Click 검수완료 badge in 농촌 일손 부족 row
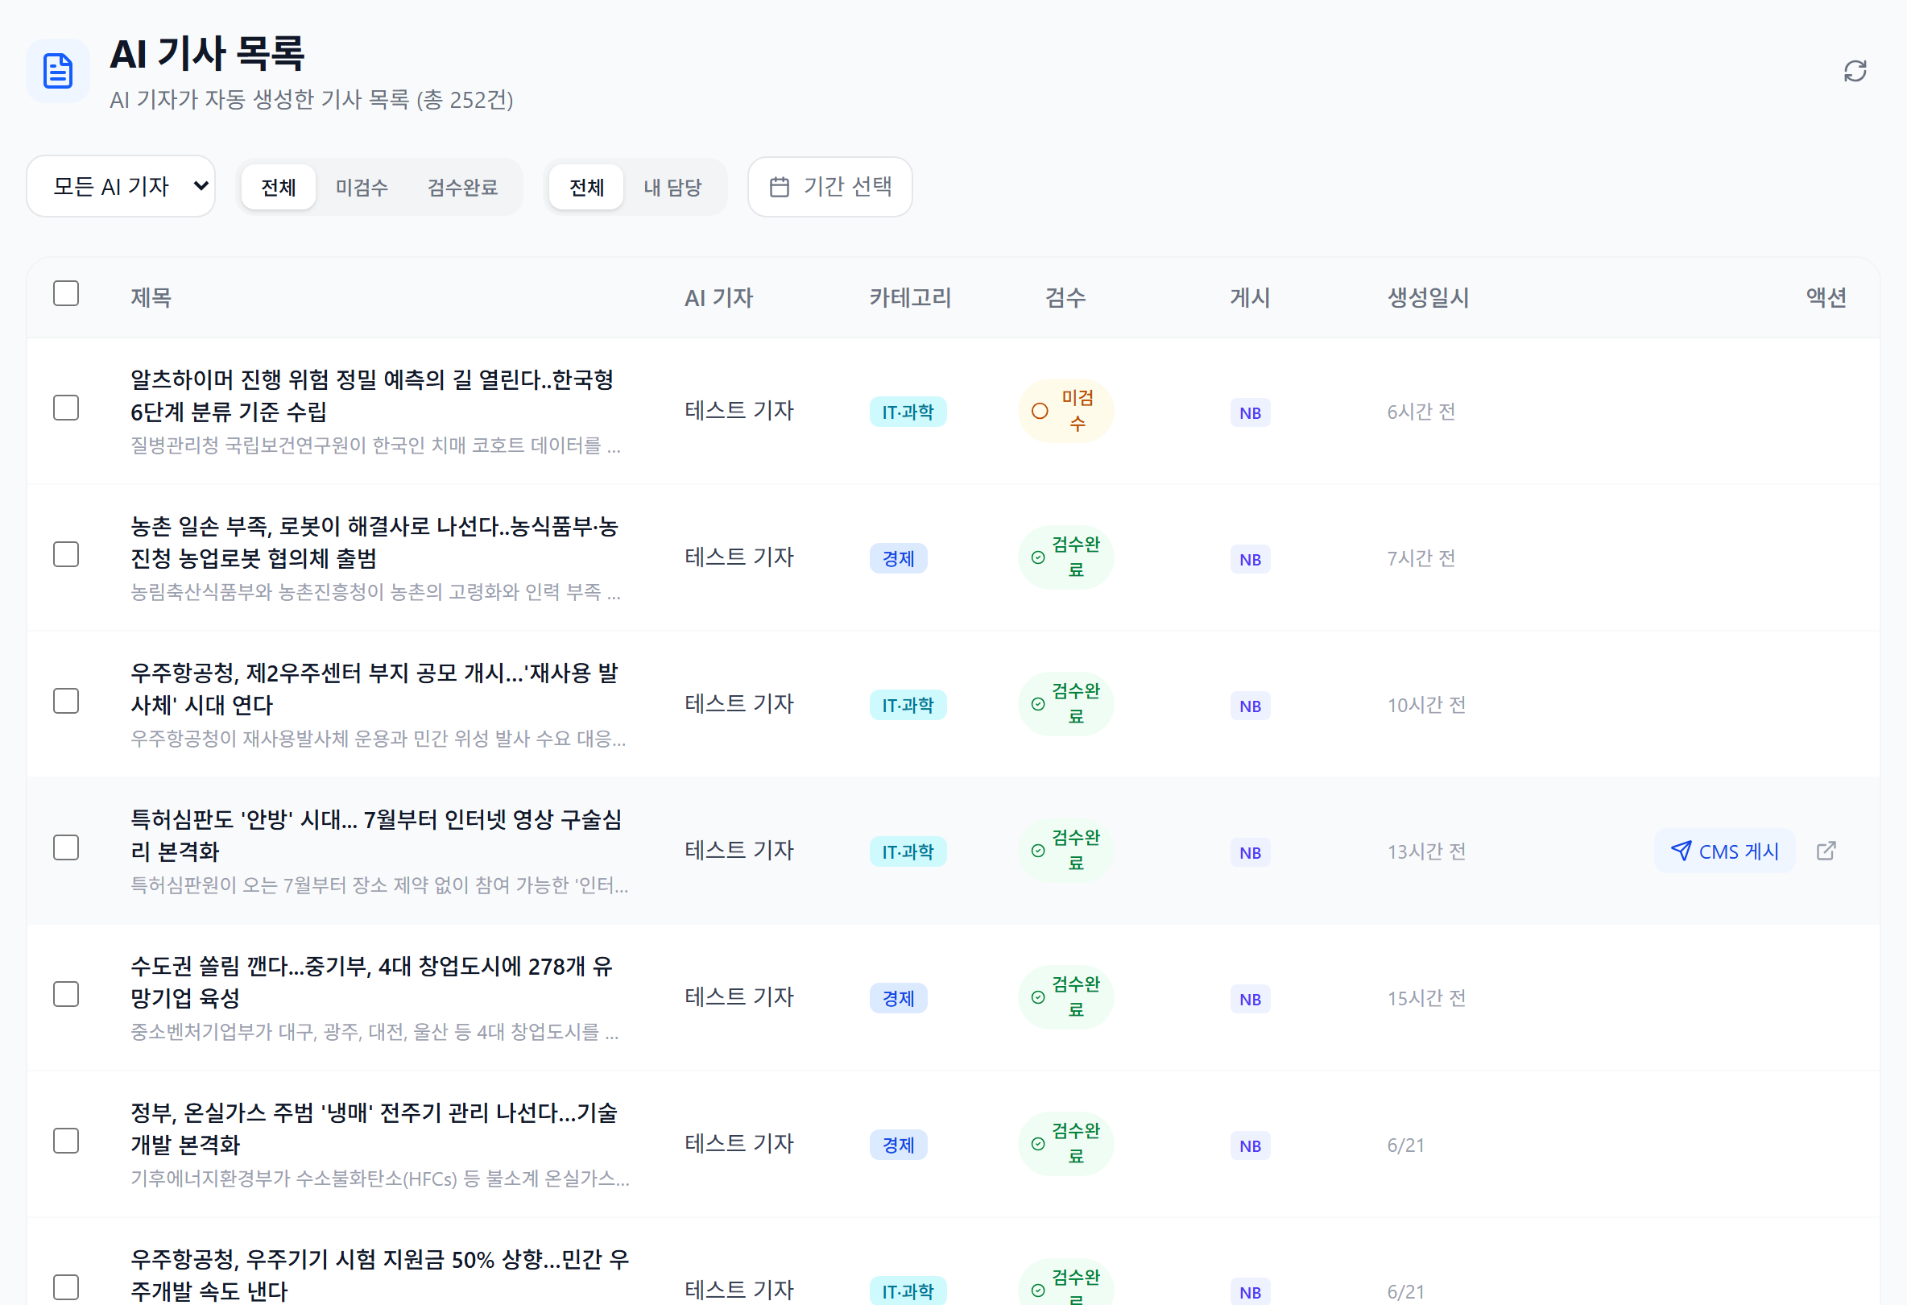Viewport: 1907px width, 1305px height. pos(1065,557)
